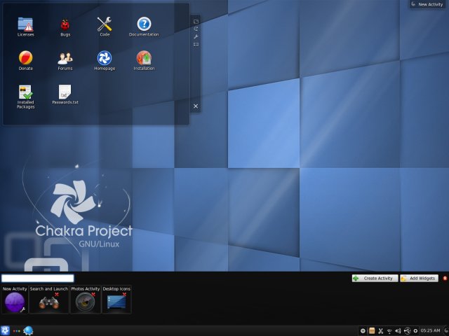
Task: Click the Create Activity button
Action: [374, 278]
